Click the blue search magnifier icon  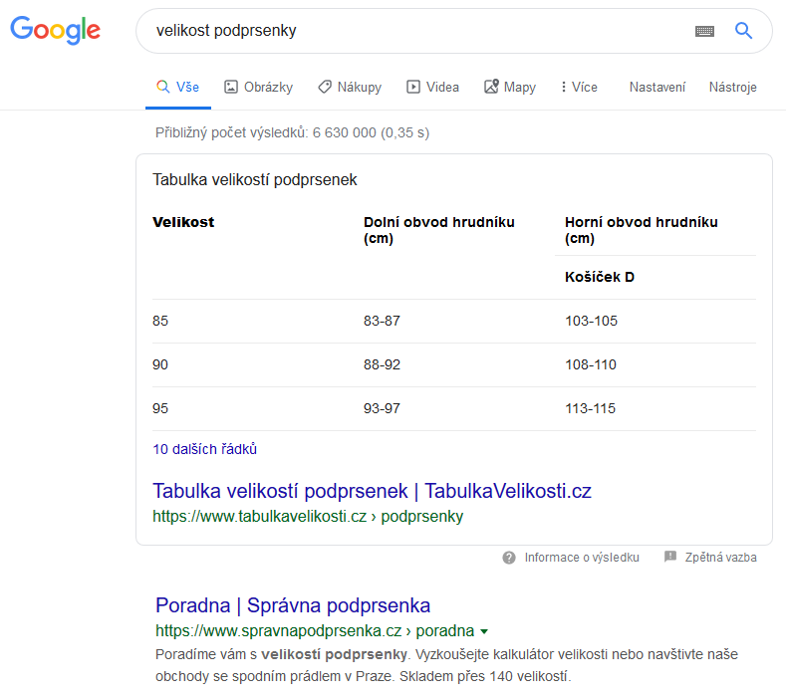point(743,31)
